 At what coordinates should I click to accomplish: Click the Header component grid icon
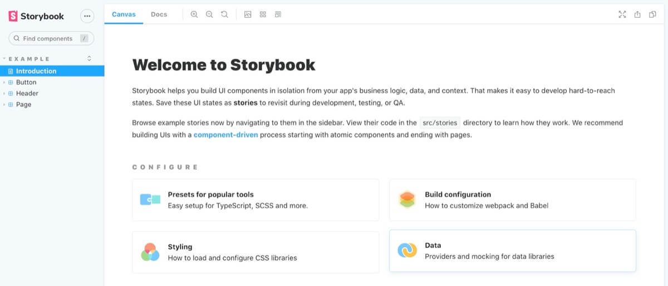tap(11, 93)
